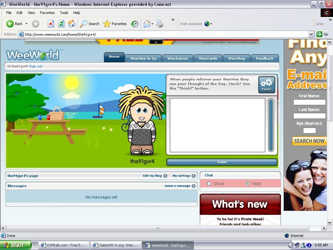Click the Windows Start button
333x250 pixels.
pyautogui.click(x=16, y=245)
